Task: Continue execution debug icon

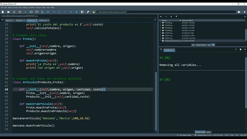Action: click(x=71, y=12)
